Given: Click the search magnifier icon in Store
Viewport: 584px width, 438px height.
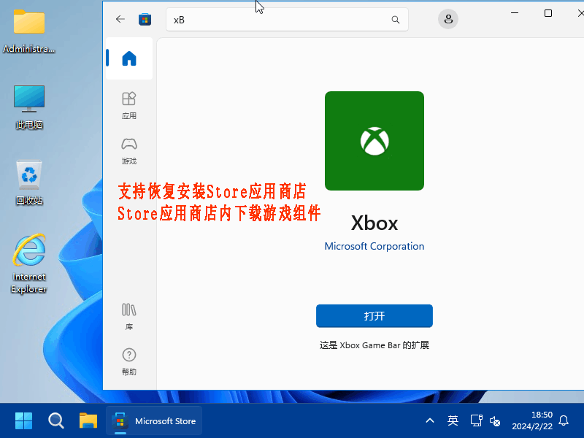Looking at the screenshot, I should tap(396, 20).
